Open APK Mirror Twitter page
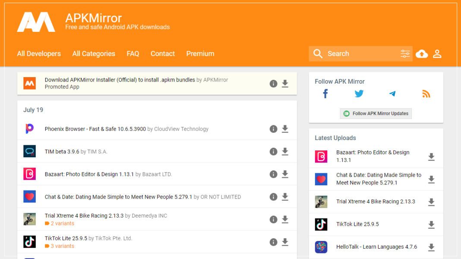The height and width of the screenshot is (259, 461). click(x=359, y=94)
